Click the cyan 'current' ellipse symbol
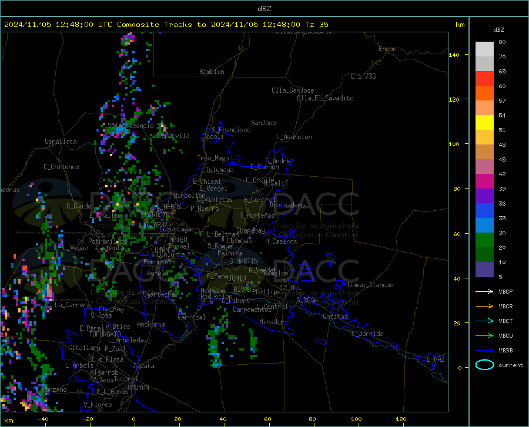The width and height of the screenshot is (529, 427). pos(484,365)
